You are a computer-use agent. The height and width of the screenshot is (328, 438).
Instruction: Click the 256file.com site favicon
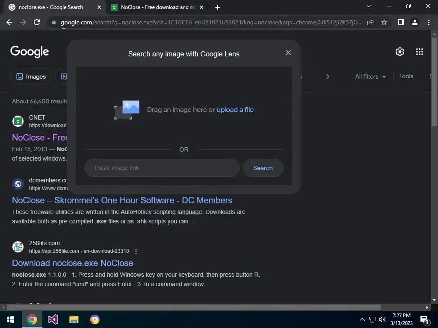pos(18,247)
